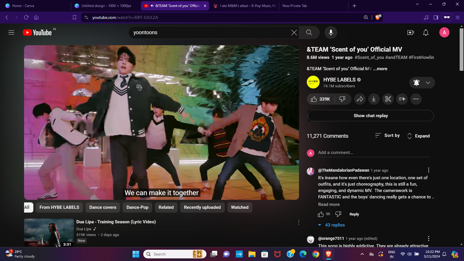The height and width of the screenshot is (261, 464).
Task: Clear the yoontoons search text
Action: click(x=294, y=32)
